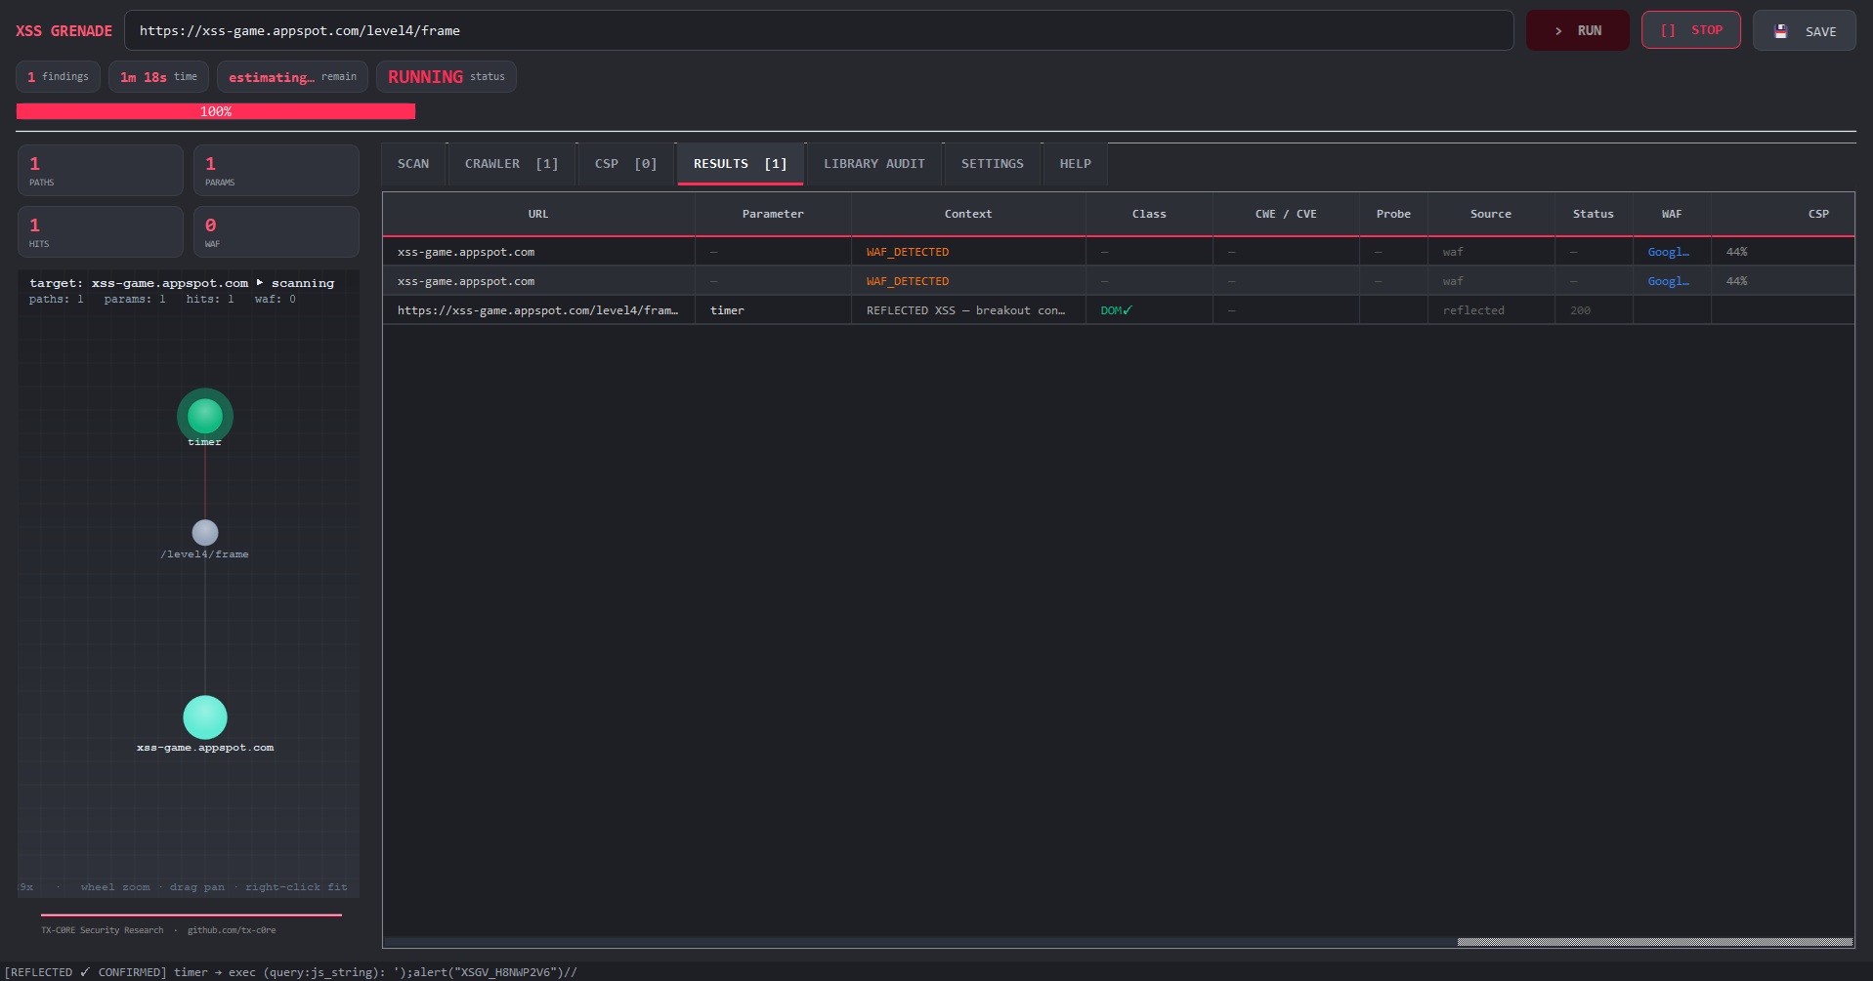Click the green timer node in graph
Viewport: 1873px width, 981px height.
click(204, 416)
